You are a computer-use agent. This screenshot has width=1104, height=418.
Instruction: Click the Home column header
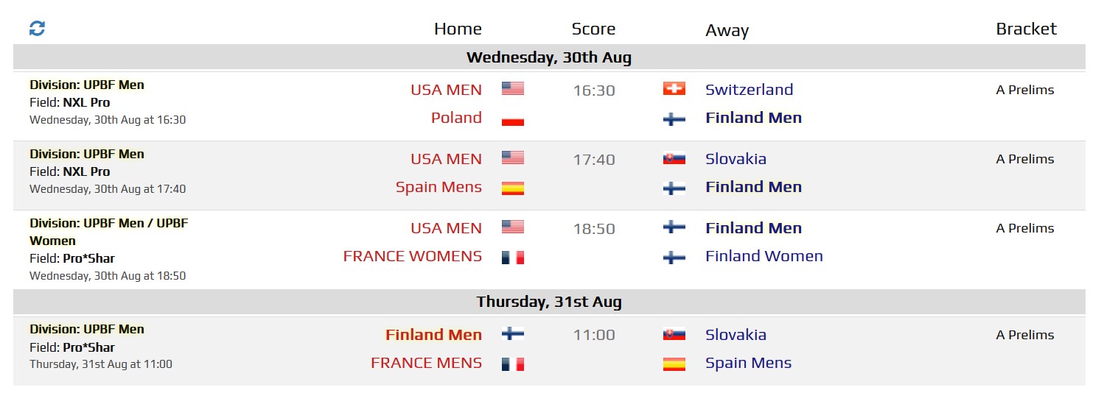click(x=458, y=29)
